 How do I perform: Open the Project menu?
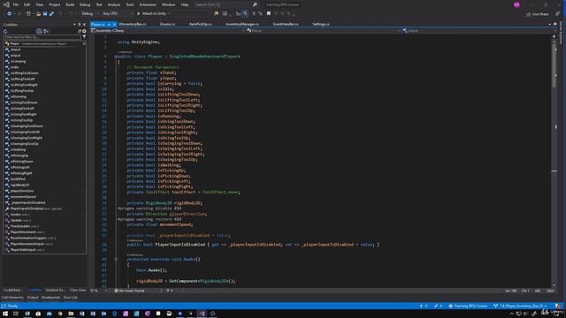click(55, 4)
